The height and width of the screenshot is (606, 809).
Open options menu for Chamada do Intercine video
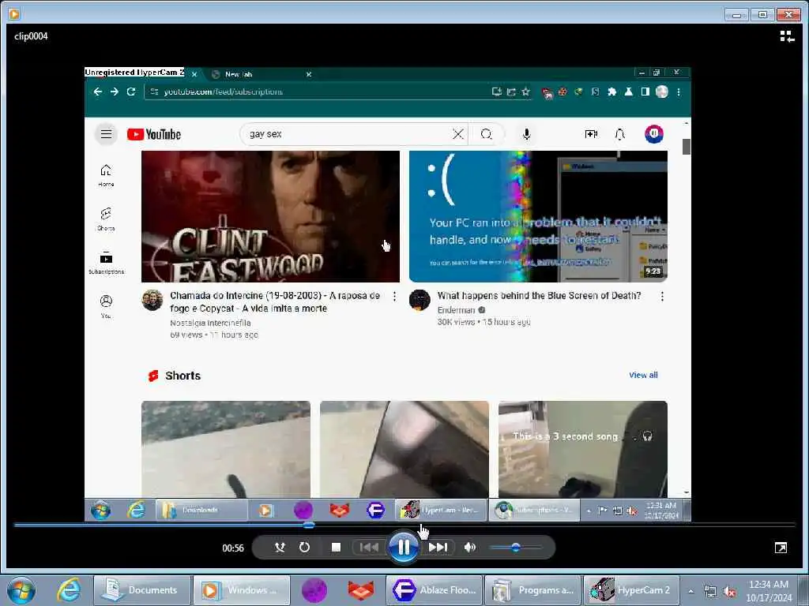(395, 297)
